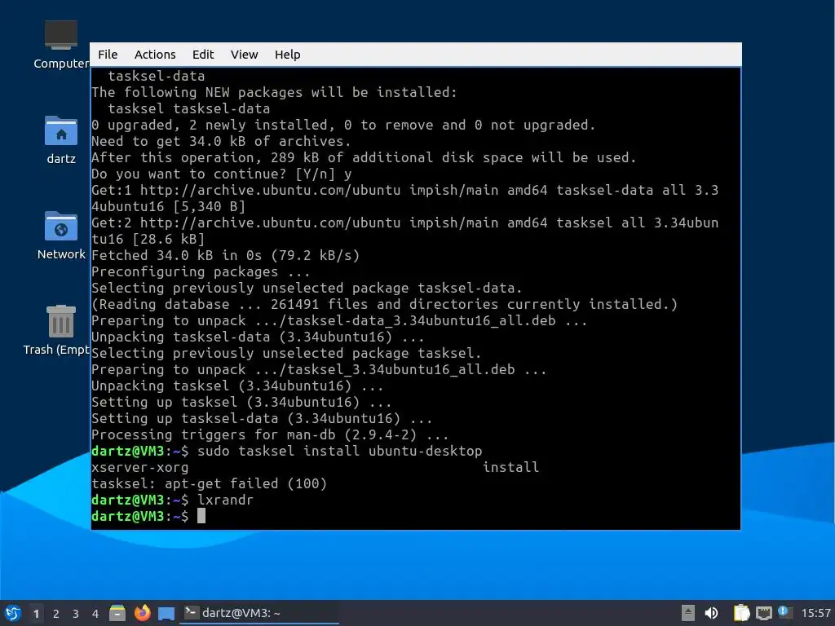Image resolution: width=835 pixels, height=626 pixels.
Task: Switch to workspace 2
Action: pos(56,614)
